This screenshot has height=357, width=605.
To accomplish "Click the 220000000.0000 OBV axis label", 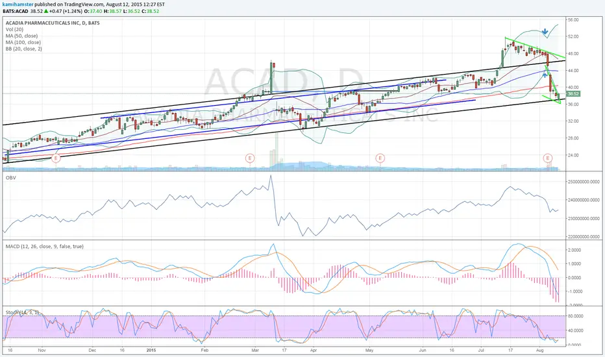I will (x=584, y=236).
